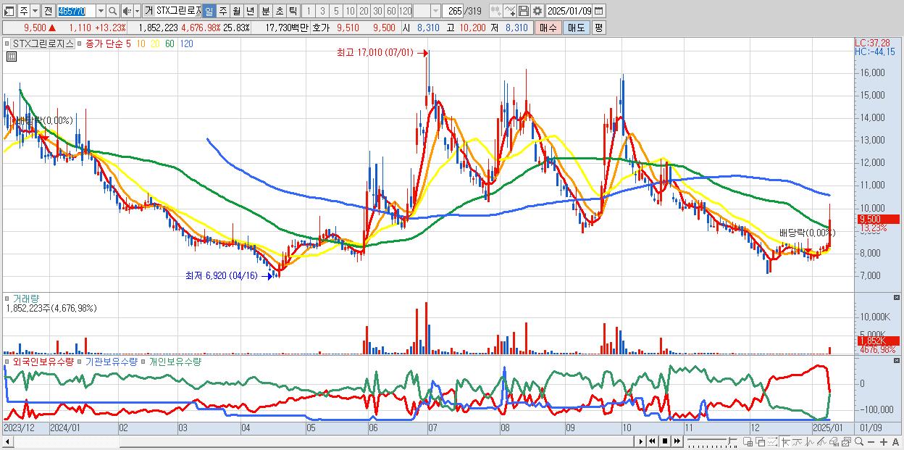
Task: Stop chart replay
Action: coord(665,441)
